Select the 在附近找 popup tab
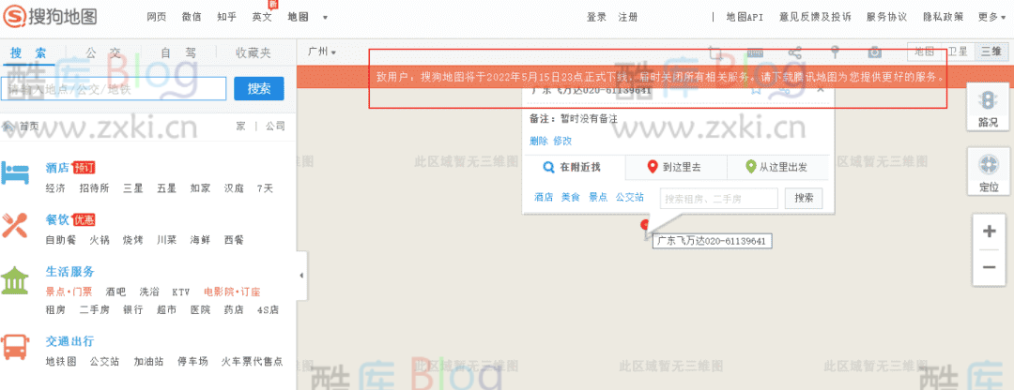The height and width of the screenshot is (390, 1014). click(574, 167)
